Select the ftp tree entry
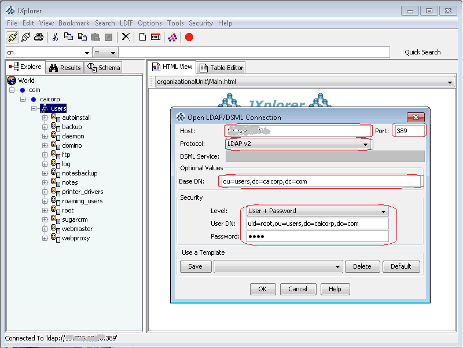The image size is (463, 348). click(66, 155)
